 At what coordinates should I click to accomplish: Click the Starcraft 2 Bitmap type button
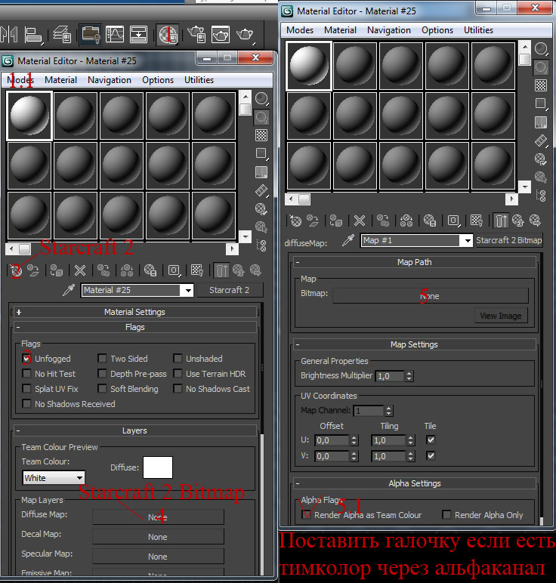(x=508, y=240)
